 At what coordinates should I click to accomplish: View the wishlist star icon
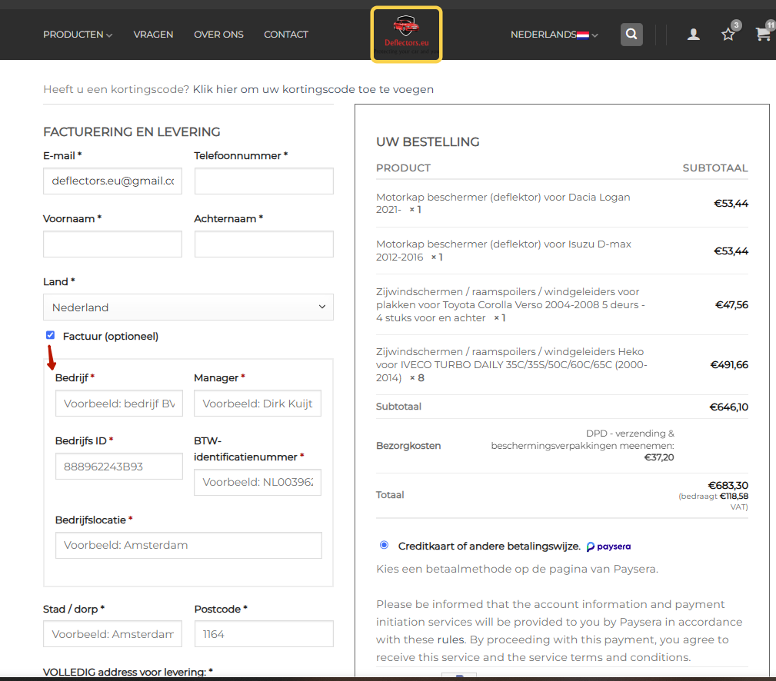click(x=728, y=34)
